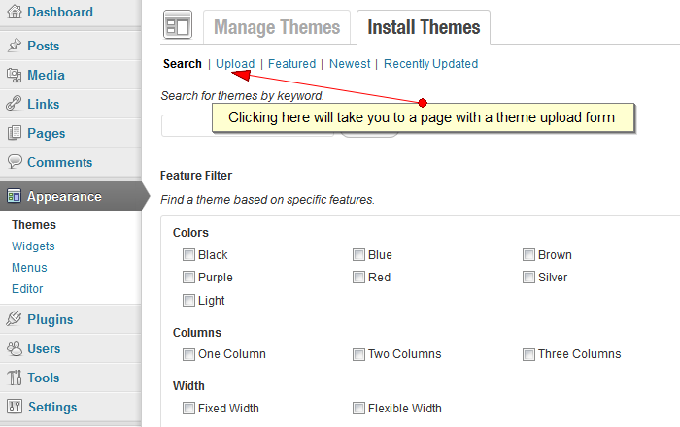This screenshot has height=427, width=680.
Task: Click the Links chain icon
Action: [x=14, y=104]
